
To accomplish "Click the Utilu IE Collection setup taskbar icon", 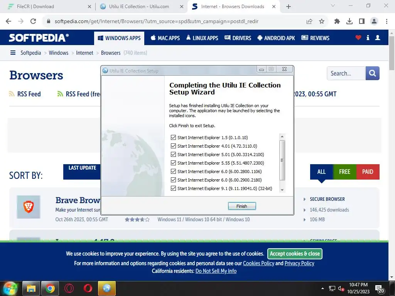I will pyautogui.click(x=107, y=288).
